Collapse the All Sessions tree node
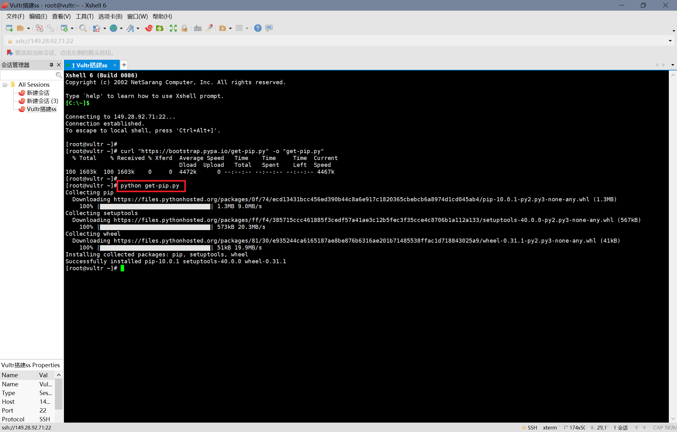 pos(5,85)
